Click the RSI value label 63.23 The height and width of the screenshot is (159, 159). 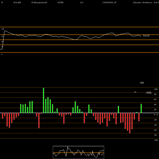pyautogui.click(x=146, y=36)
